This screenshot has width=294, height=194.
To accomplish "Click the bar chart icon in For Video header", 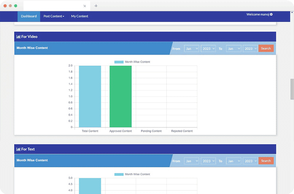I will (x=18, y=37).
